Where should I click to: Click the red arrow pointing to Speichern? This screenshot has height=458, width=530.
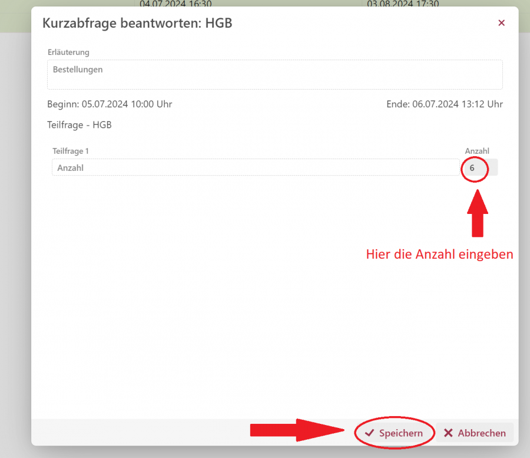(297, 431)
